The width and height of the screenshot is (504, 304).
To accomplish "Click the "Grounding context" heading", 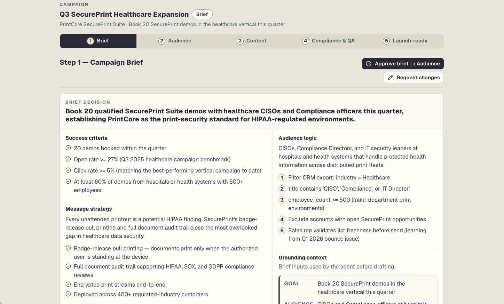I will (x=302, y=258).
